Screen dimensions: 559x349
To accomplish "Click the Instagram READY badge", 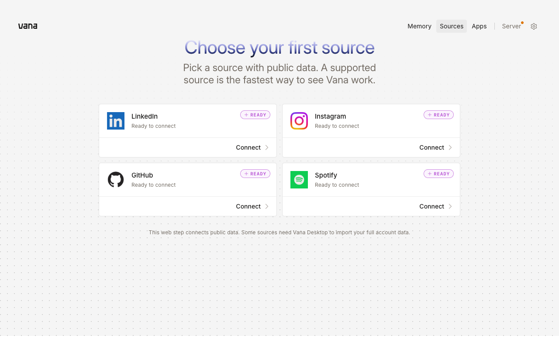I will [438, 115].
